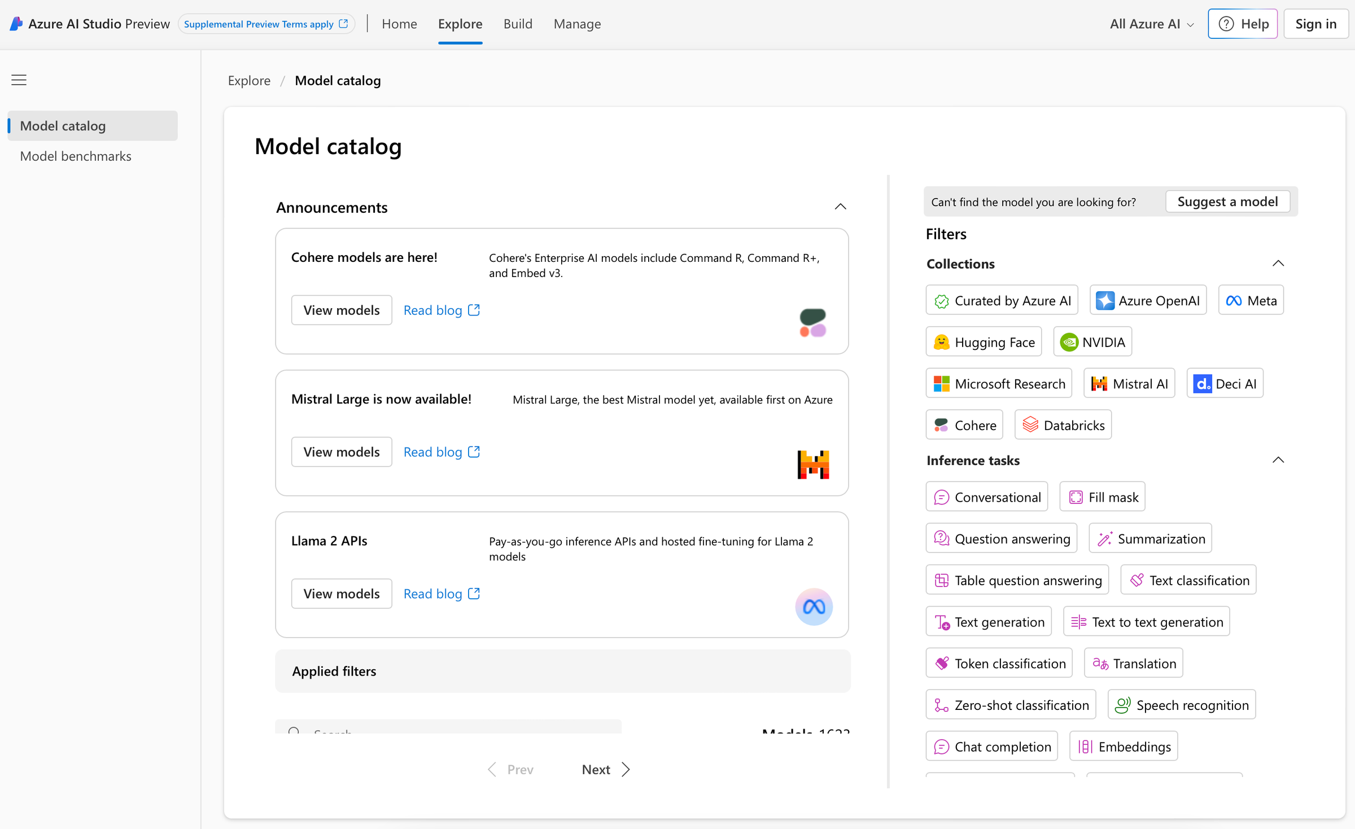Filter models by the NVIDIA collection
The height and width of the screenshot is (829, 1355).
point(1092,341)
